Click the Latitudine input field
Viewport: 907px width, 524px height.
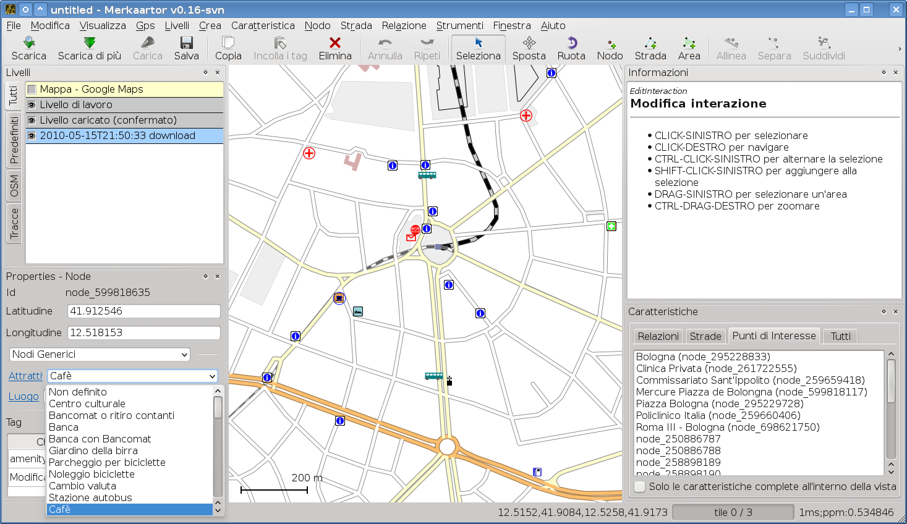pyautogui.click(x=143, y=311)
